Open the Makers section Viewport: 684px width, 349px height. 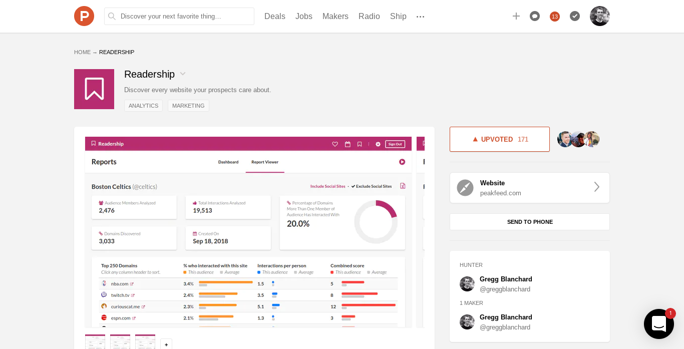[335, 16]
